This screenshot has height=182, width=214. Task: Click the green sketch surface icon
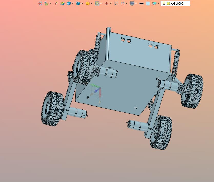[x=47, y=3]
